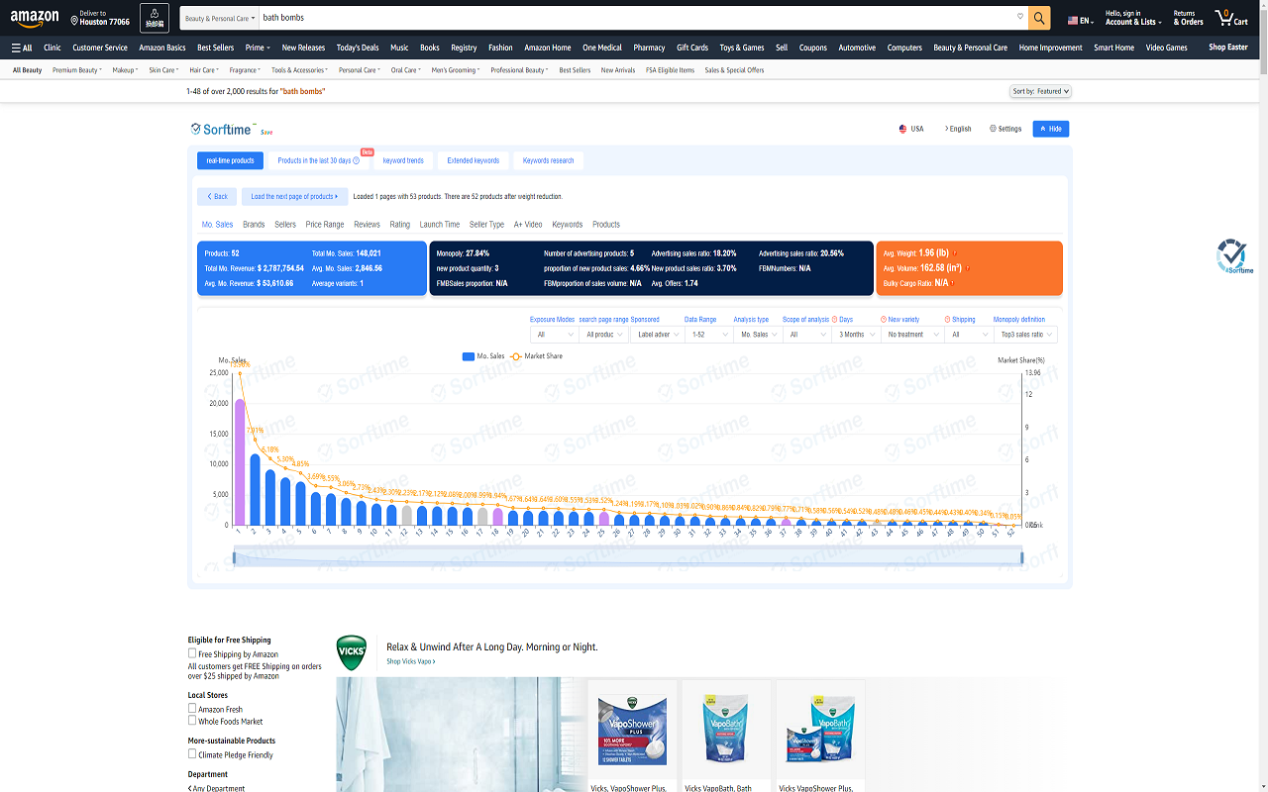Switch to keyword trends tab
The width and height of the screenshot is (1268, 792).
point(403,160)
